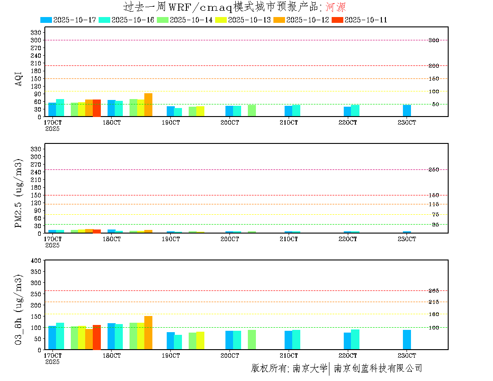Click the PM2.5 (ug/m3) y-axis title

point(19,193)
